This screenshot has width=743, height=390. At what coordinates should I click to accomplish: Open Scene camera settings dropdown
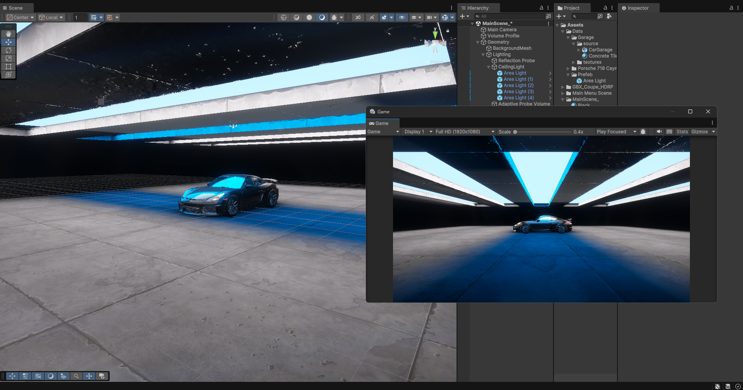pyautogui.click(x=431, y=17)
